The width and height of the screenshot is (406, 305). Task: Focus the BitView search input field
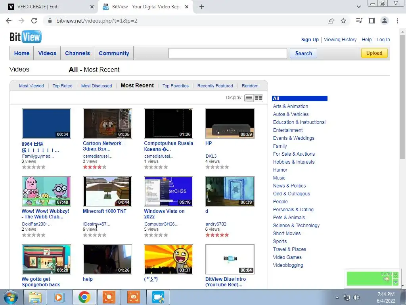pyautogui.click(x=228, y=53)
